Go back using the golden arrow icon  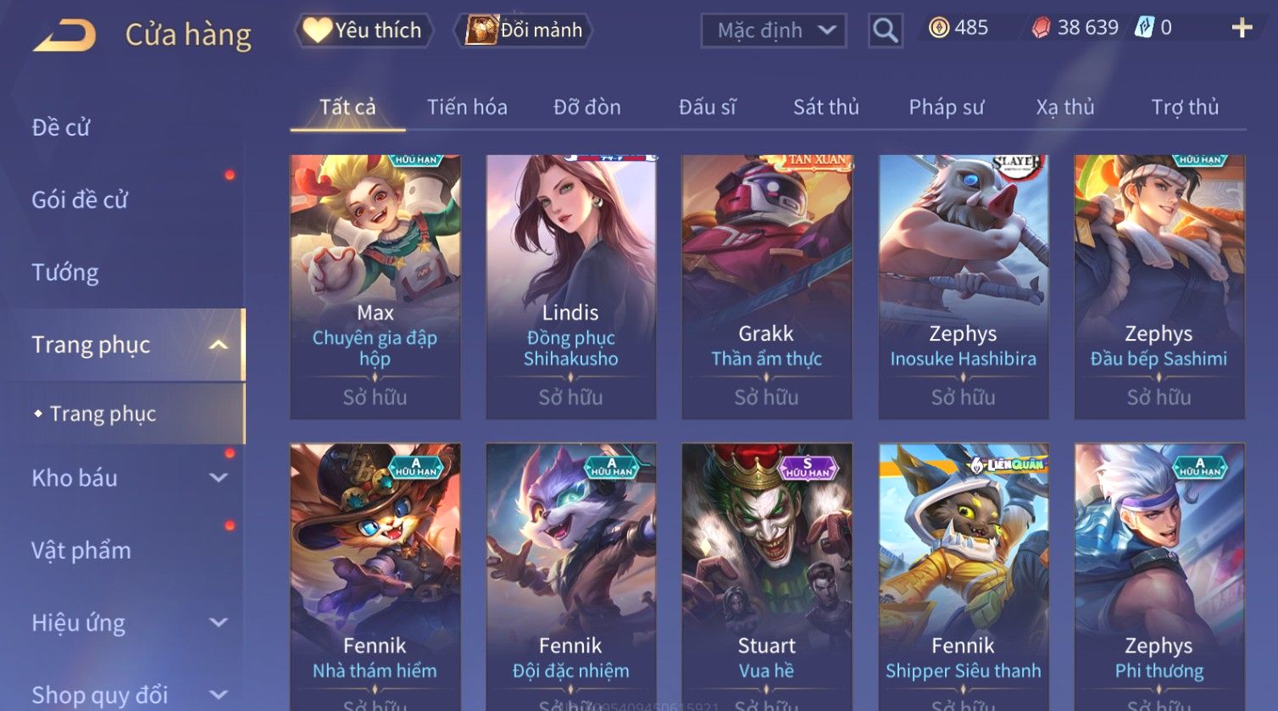[64, 36]
